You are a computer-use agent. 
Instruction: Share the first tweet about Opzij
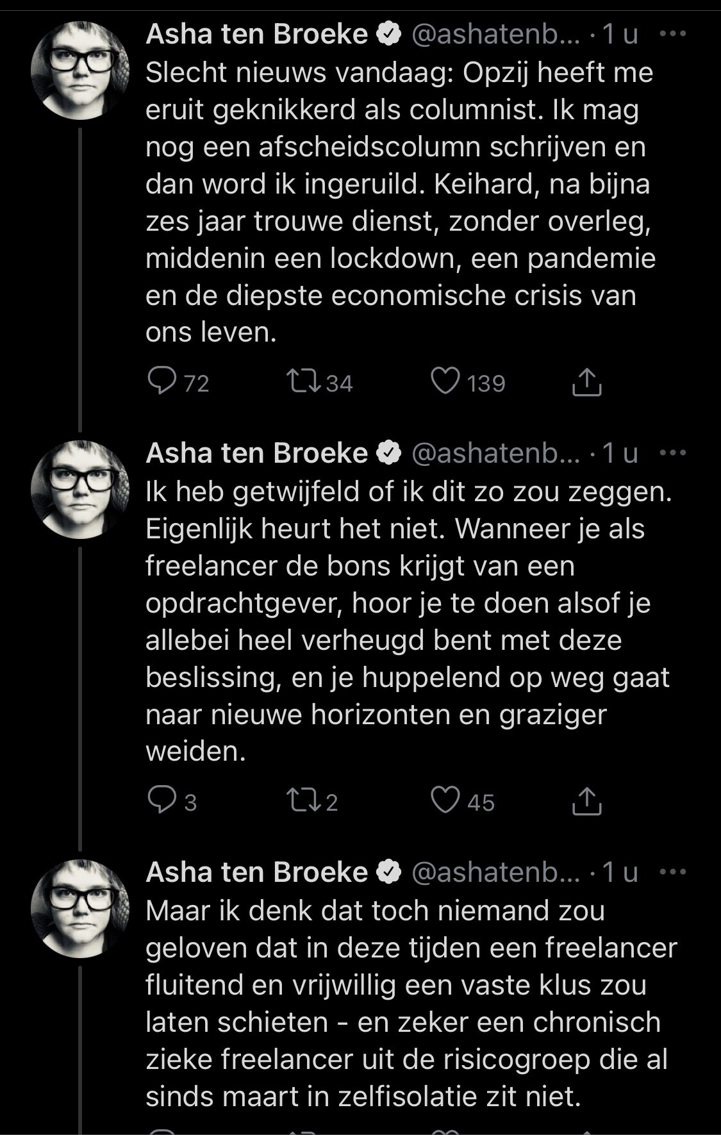[586, 383]
